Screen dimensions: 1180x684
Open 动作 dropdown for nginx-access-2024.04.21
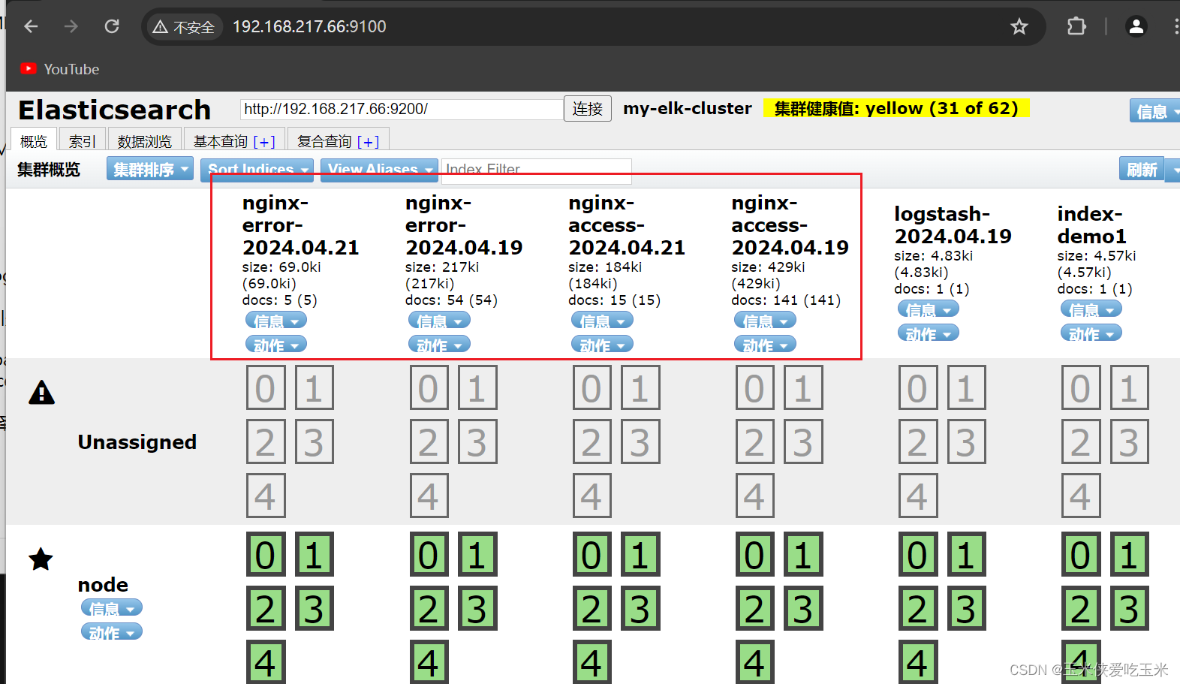tap(602, 345)
